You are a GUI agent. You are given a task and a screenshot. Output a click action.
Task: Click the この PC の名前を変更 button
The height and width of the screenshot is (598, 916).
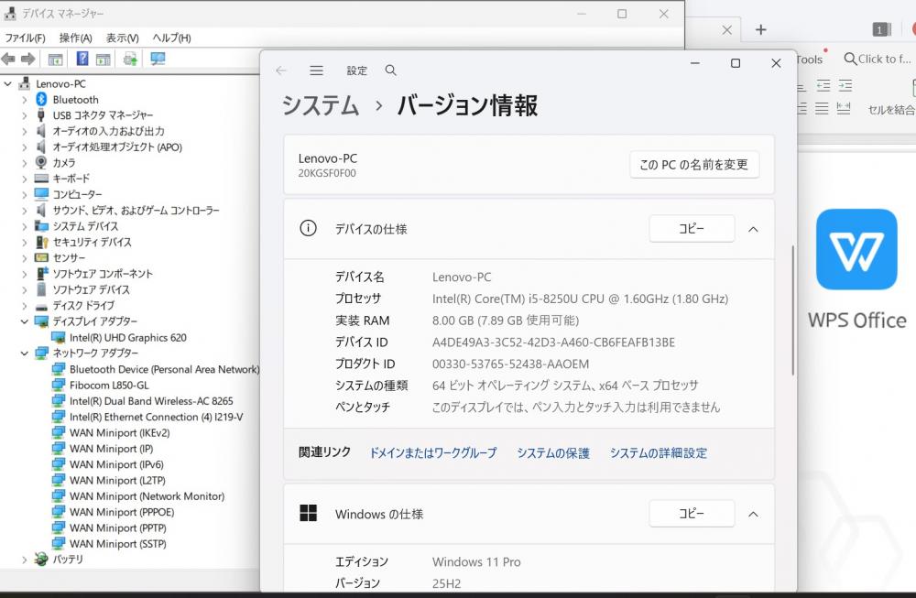(x=694, y=165)
